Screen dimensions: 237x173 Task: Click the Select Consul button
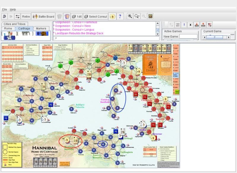click(96, 17)
